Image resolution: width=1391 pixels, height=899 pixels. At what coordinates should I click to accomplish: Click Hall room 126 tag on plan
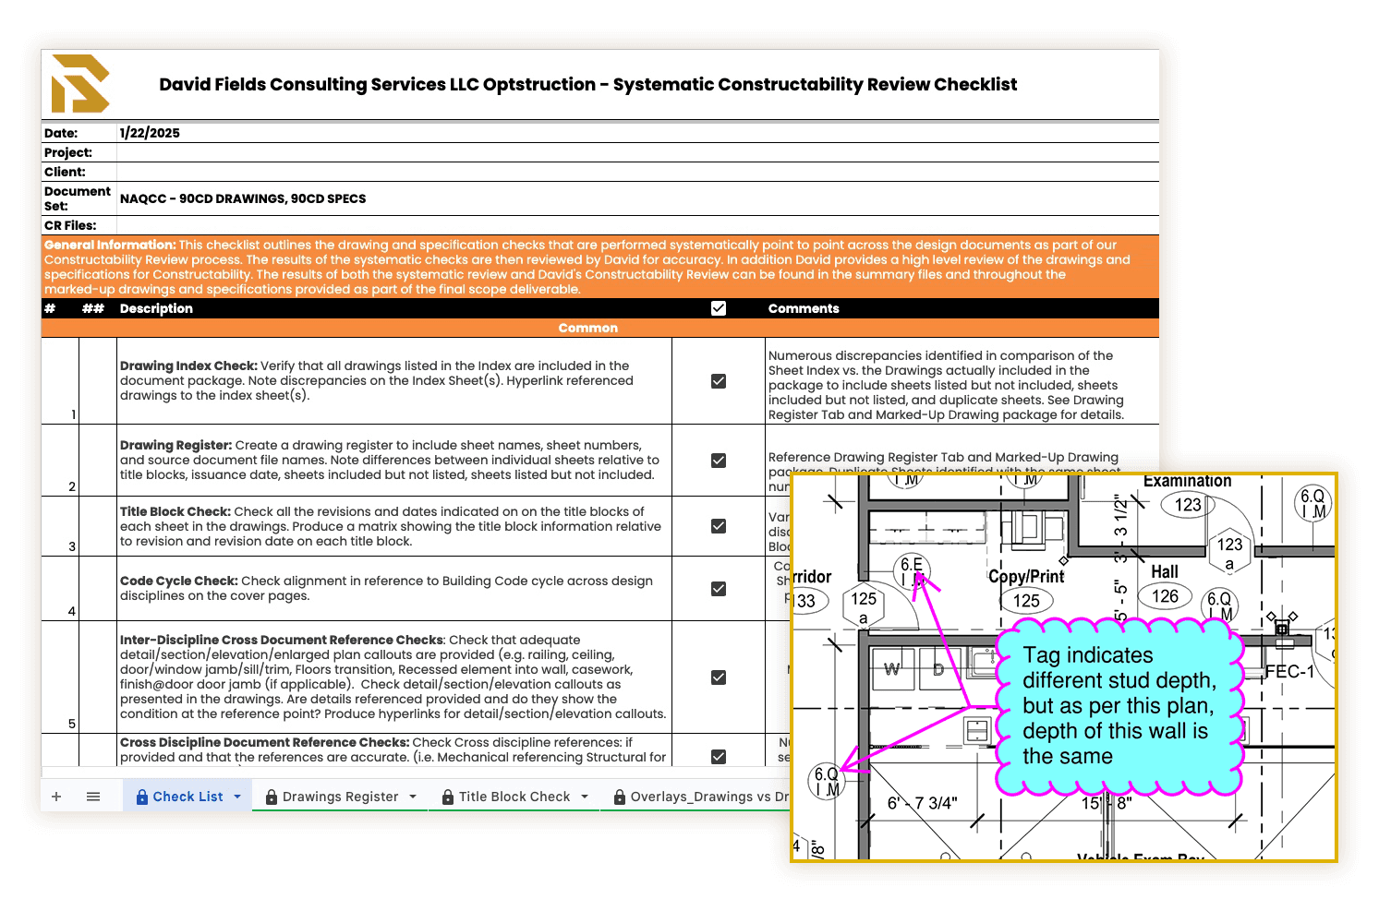click(1165, 596)
